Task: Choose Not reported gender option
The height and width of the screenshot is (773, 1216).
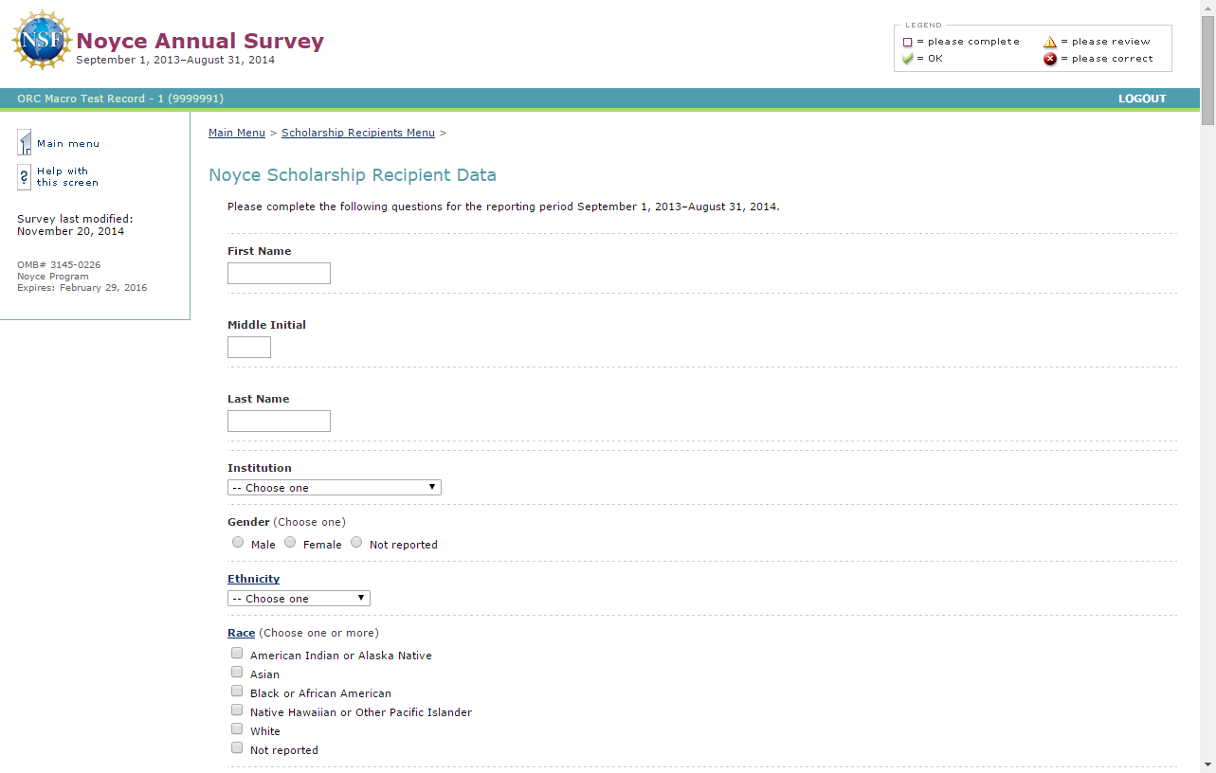Action: (x=356, y=543)
